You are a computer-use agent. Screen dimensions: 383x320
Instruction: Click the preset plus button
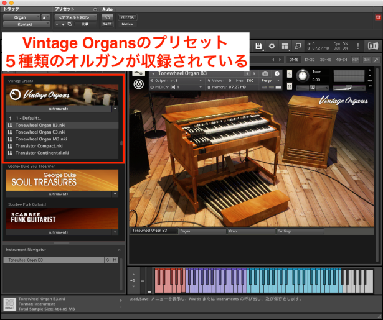tap(63, 24)
